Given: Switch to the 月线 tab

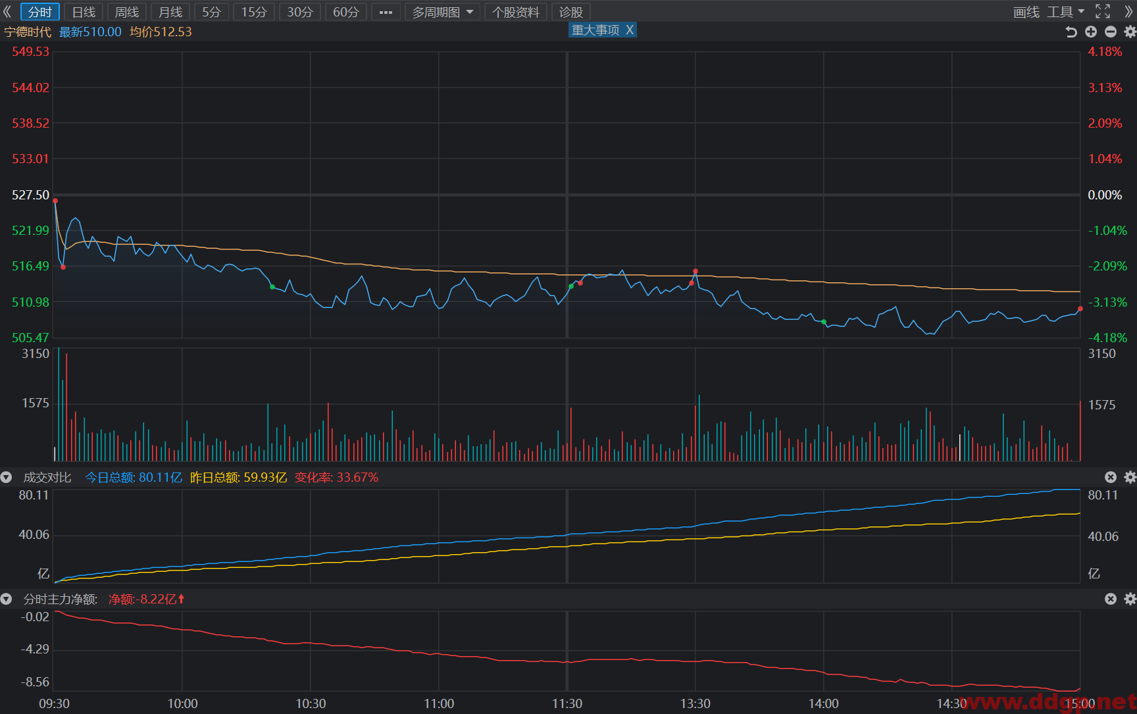Looking at the screenshot, I should click(x=170, y=12).
